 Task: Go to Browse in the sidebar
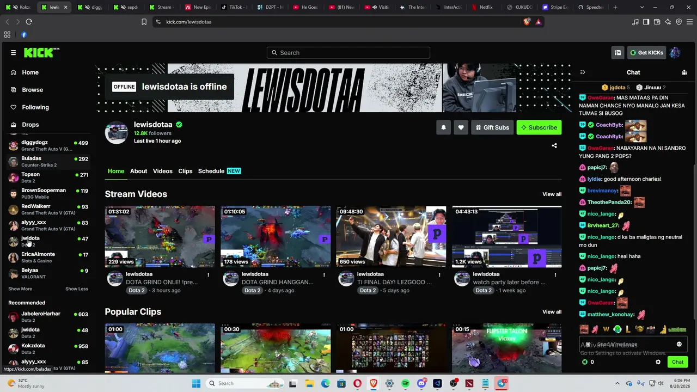tap(32, 90)
